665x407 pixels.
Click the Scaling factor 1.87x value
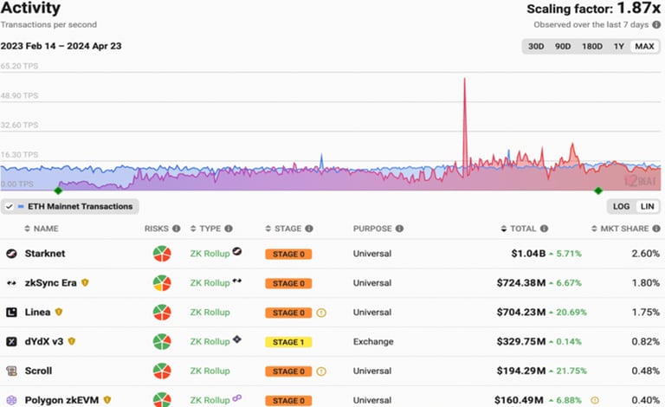click(638, 8)
